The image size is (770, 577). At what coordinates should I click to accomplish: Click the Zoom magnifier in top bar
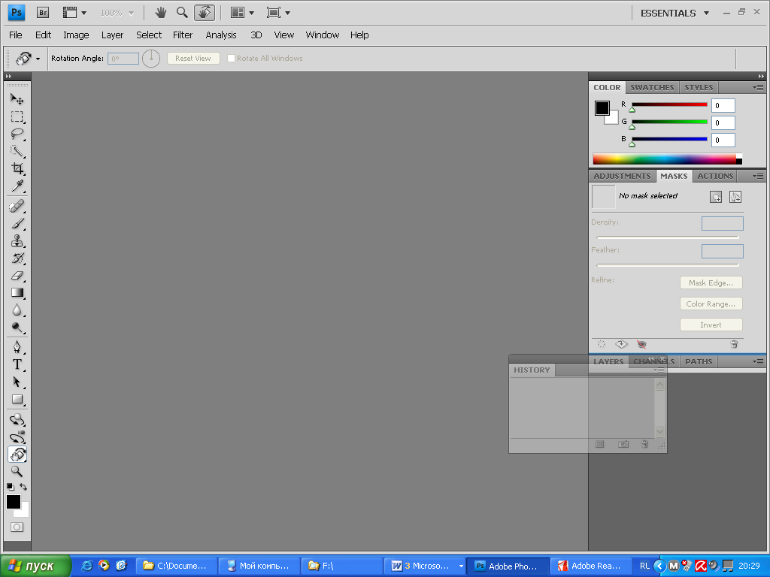pyautogui.click(x=182, y=13)
